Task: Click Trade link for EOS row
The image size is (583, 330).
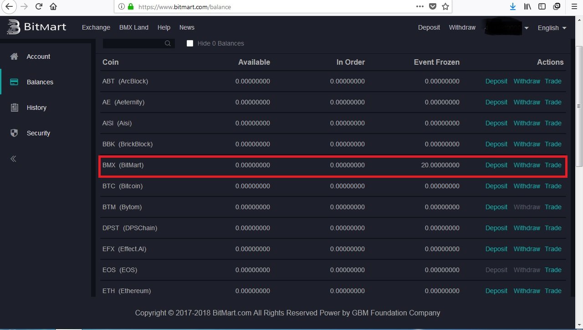Action: 553,270
